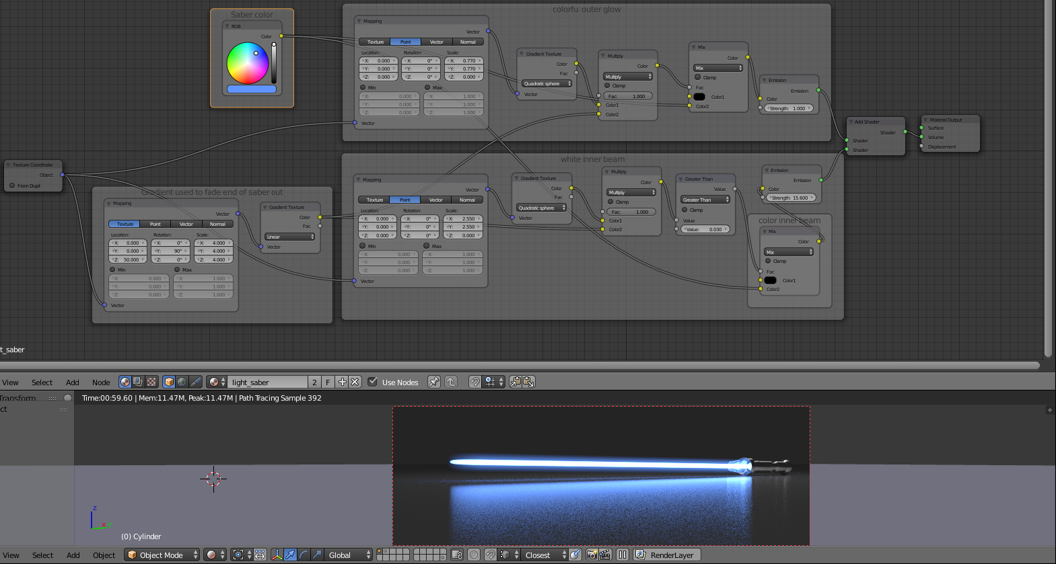Click black Color1 swatch in colorful Mix node

coord(699,97)
